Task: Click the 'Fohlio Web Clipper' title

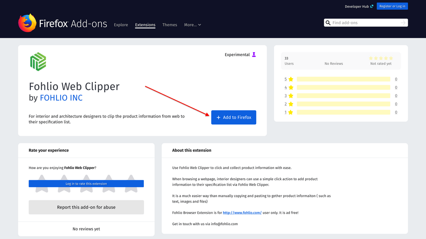Action: tap(74, 86)
